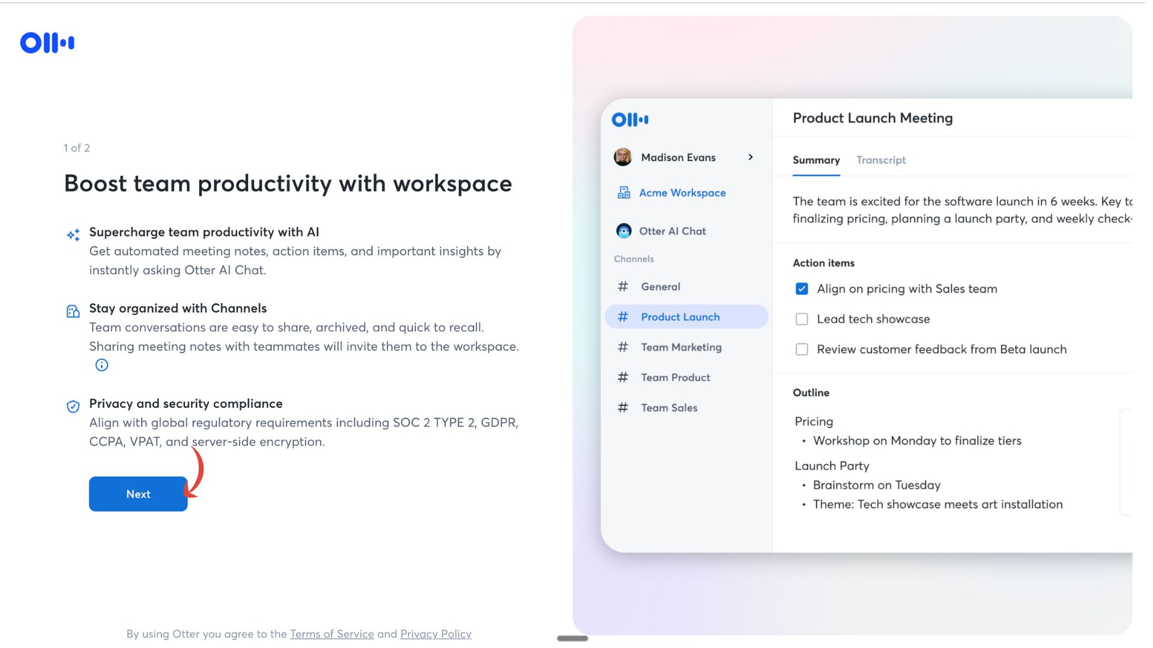
Task: Click the Acme Workspace building icon
Action: click(624, 193)
